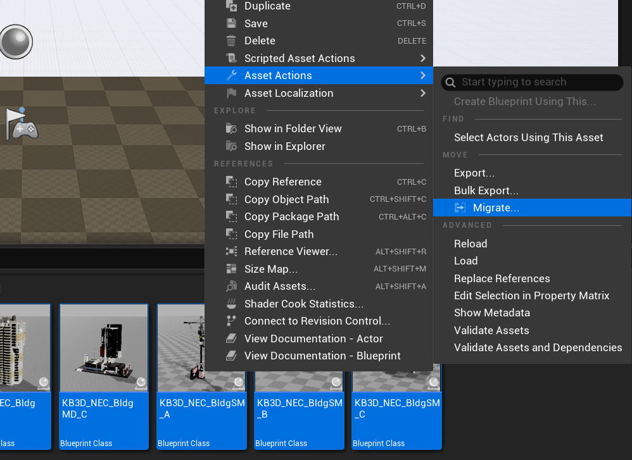Click the Start typing to search field
Screen dimensions: 632x460
coord(532,82)
